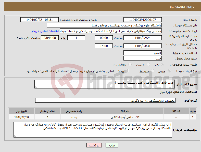
Task: Click the ایجاد کننده درخواست field
Action: pos(111,31)
